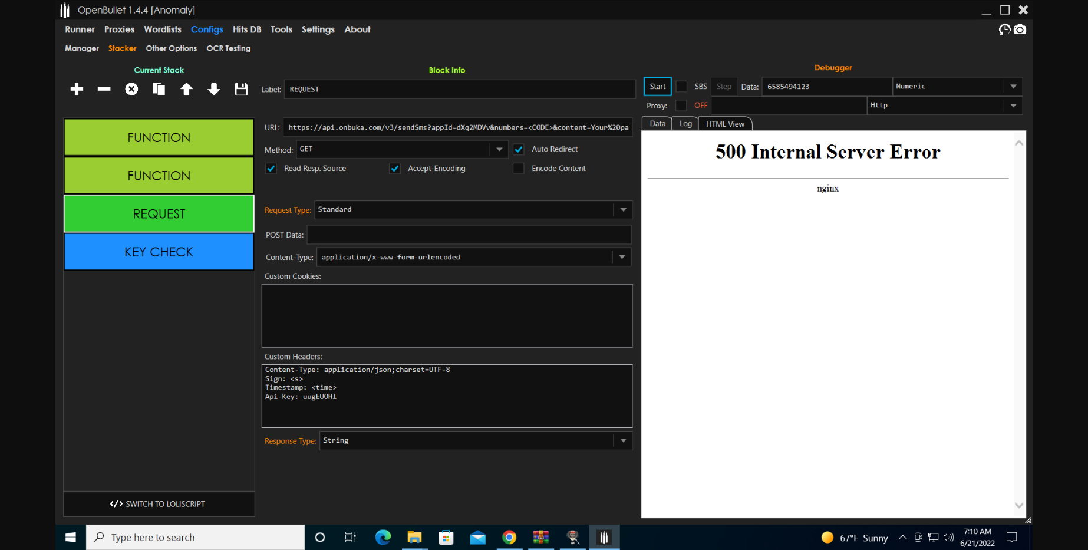Click the camera screenshot icon in the title area
This screenshot has width=1088, height=550.
(x=1020, y=29)
